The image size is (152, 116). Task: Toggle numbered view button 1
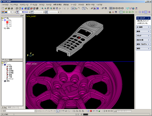pyautogui.click(x=111, y=8)
